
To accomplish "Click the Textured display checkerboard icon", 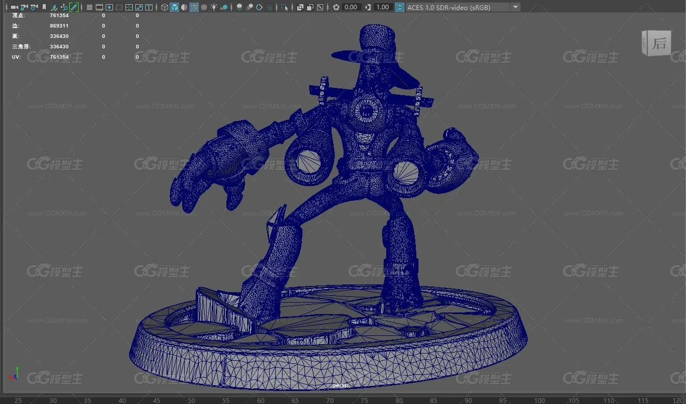I will click(204, 7).
